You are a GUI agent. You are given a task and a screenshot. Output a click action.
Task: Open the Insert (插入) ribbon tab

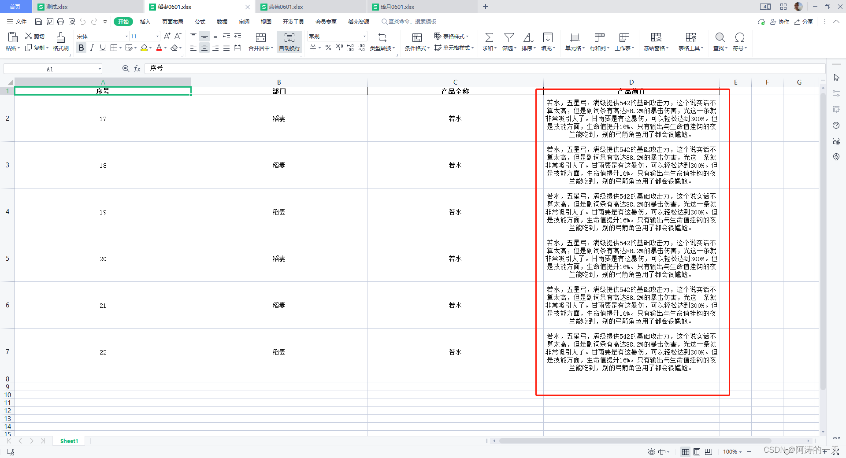point(145,22)
